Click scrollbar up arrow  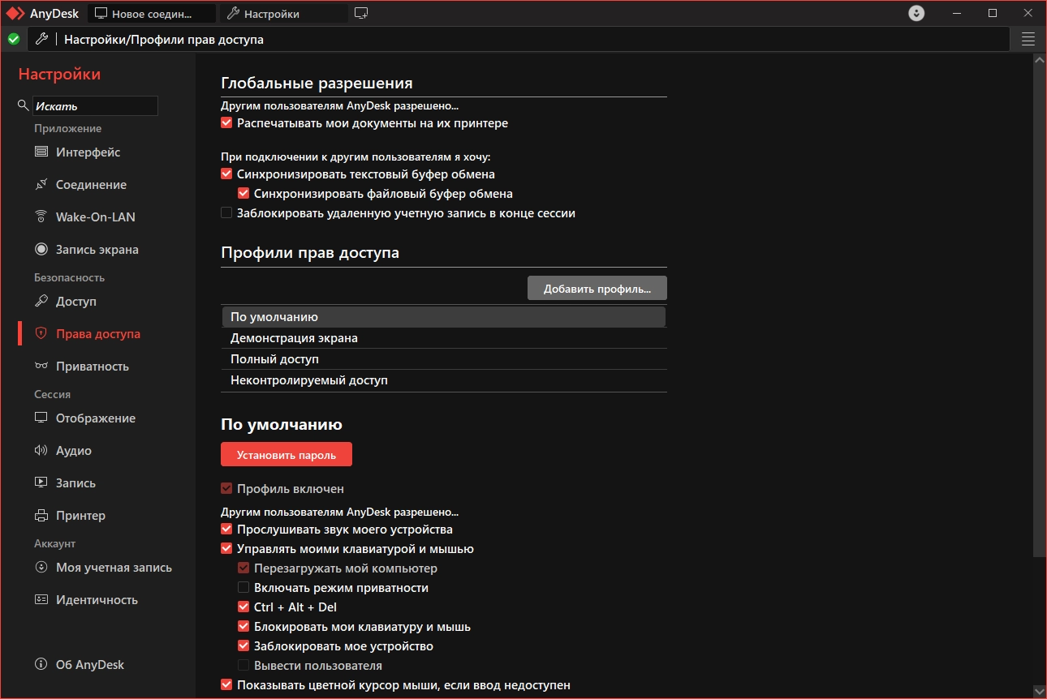point(1039,60)
